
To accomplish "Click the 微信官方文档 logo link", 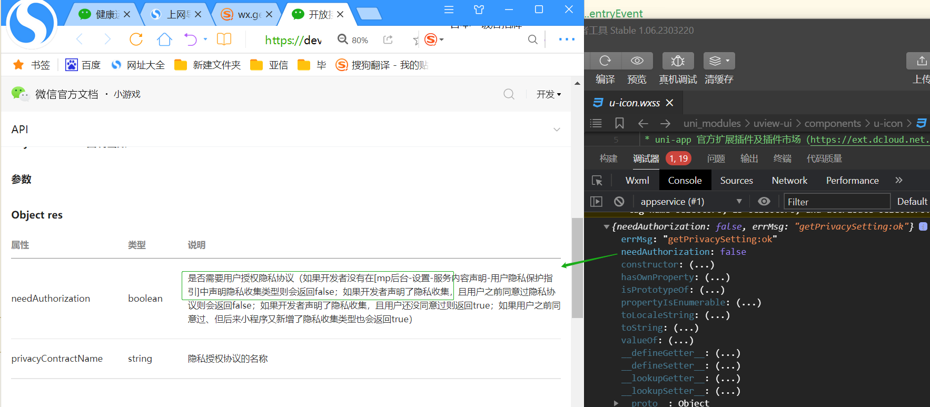I will pyautogui.click(x=55, y=94).
